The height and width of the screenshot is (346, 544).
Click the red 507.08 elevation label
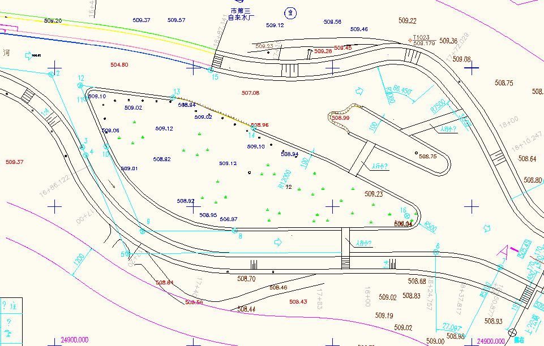coord(250,93)
